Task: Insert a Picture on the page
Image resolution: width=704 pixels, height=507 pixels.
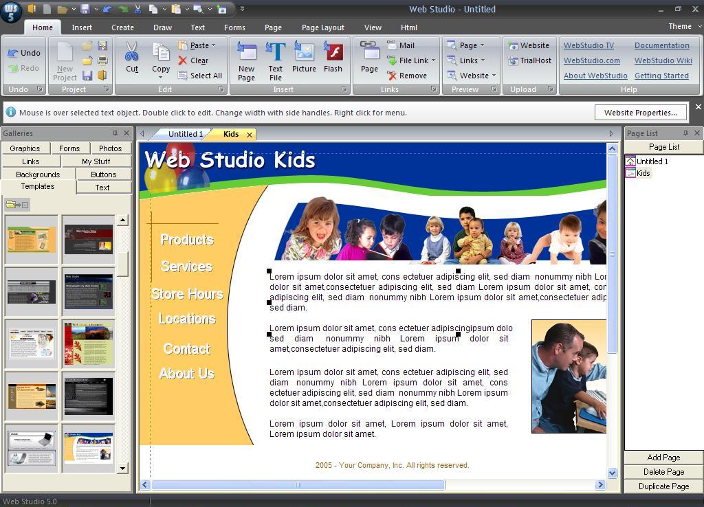Action: 304,58
